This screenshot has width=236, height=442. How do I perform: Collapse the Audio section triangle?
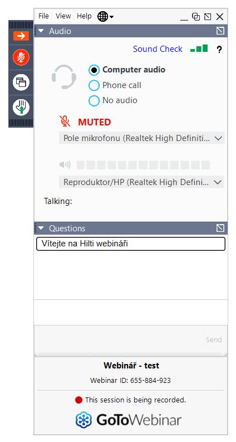[41, 31]
